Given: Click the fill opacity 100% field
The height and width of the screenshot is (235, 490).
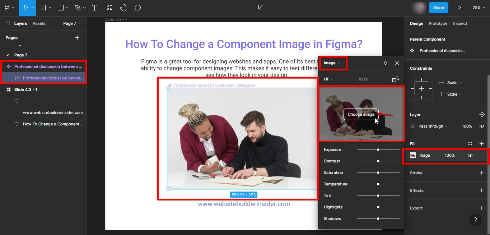Looking at the screenshot, I should click(449, 155).
